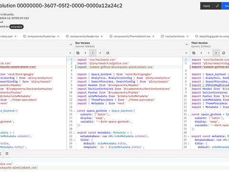Close the css/tailwind.css tab
The image size is (229, 172).
[x=187, y=36]
